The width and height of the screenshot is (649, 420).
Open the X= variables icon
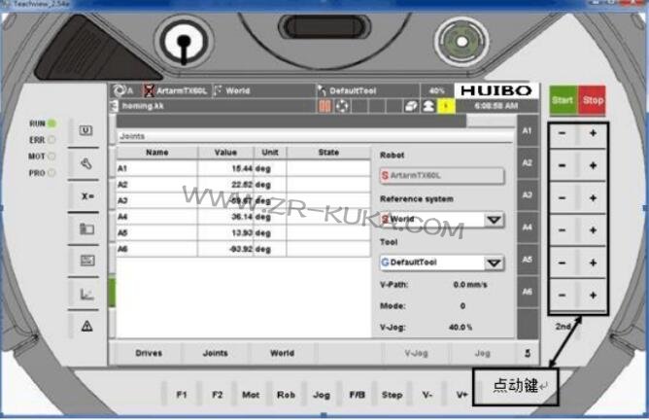[x=85, y=195]
